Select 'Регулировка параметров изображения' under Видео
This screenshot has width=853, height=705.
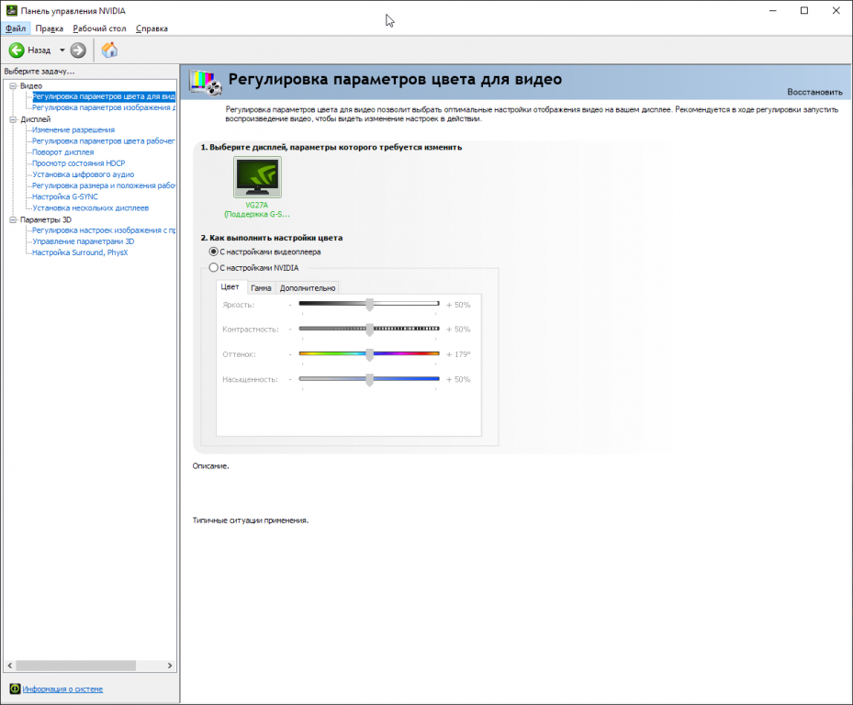coord(104,107)
